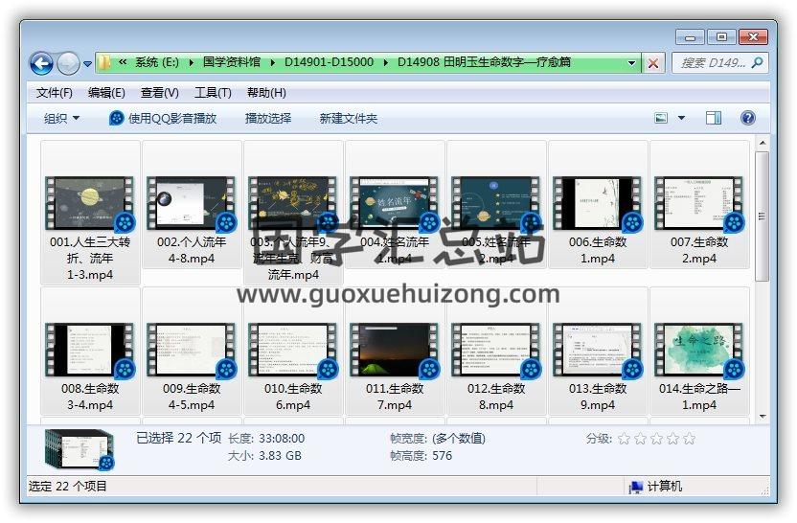Open the 工具(T) menu
Image resolution: width=797 pixels, height=523 pixels.
pos(213,93)
